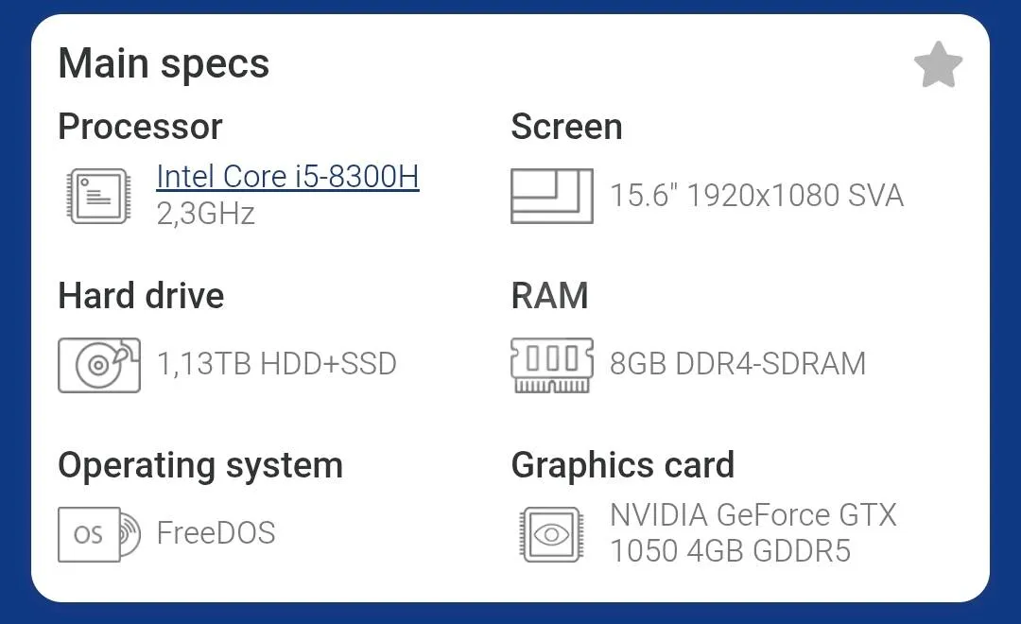Click the 8GB DDR4-SDRAM text
Screen dimensions: 1021x624
[x=737, y=364]
